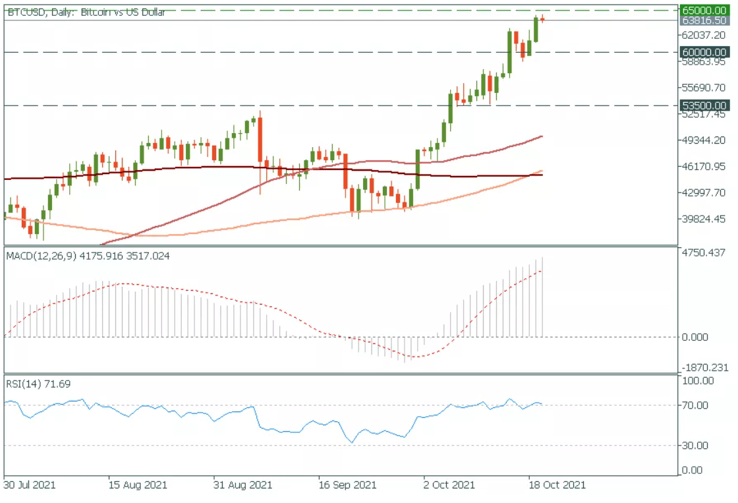738x503 pixels.
Task: Click the 53500.00 price level tag
Action: [706, 105]
